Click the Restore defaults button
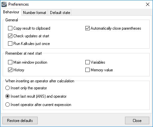153x127 pixels. coord(20,121)
